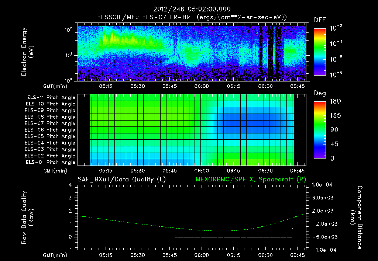Select the ELS-10 Pitch Angle row label
Viewport: 378px width, 261px height.
(x=50, y=104)
